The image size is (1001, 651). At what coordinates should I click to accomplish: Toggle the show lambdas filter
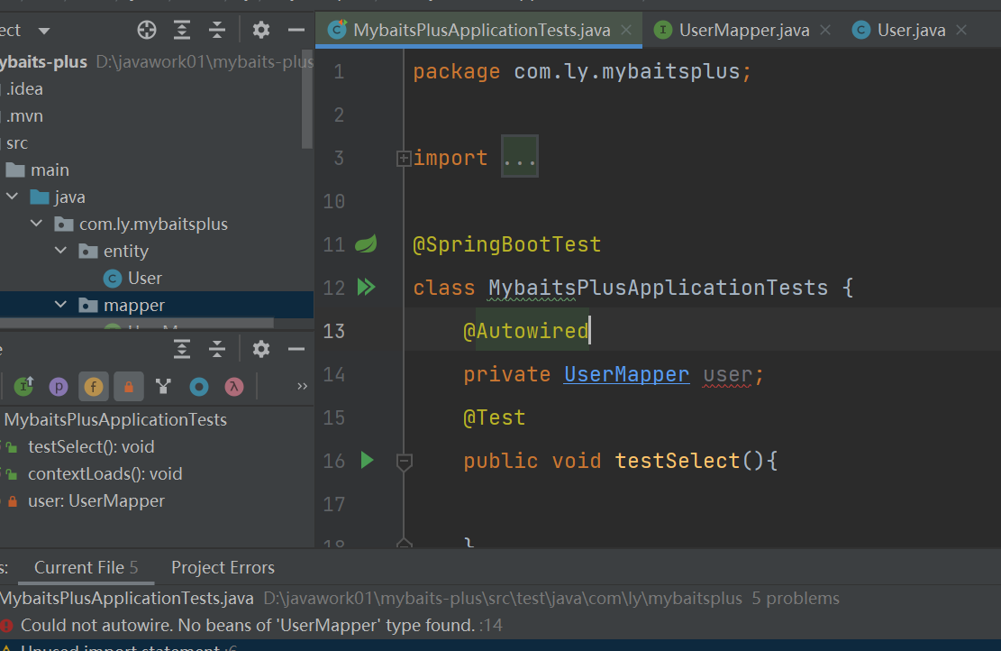click(233, 387)
